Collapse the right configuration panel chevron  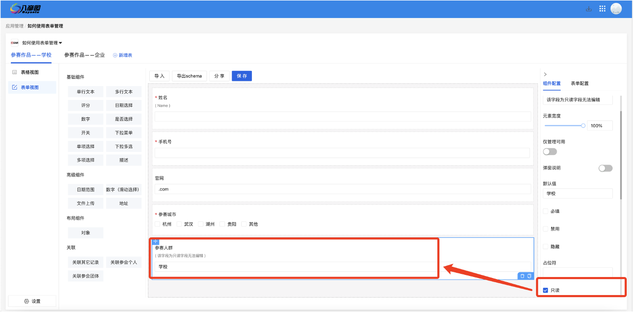click(x=546, y=75)
